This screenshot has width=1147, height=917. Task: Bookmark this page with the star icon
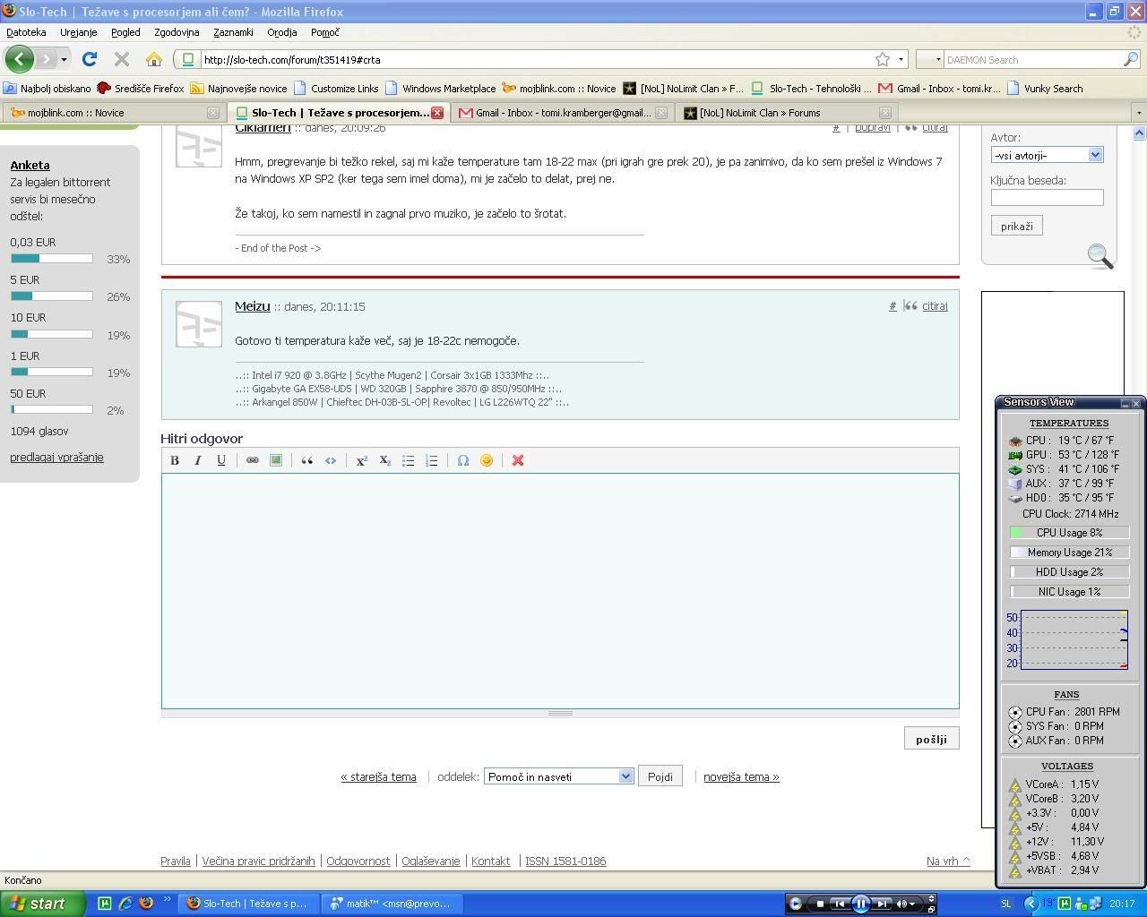tap(883, 59)
